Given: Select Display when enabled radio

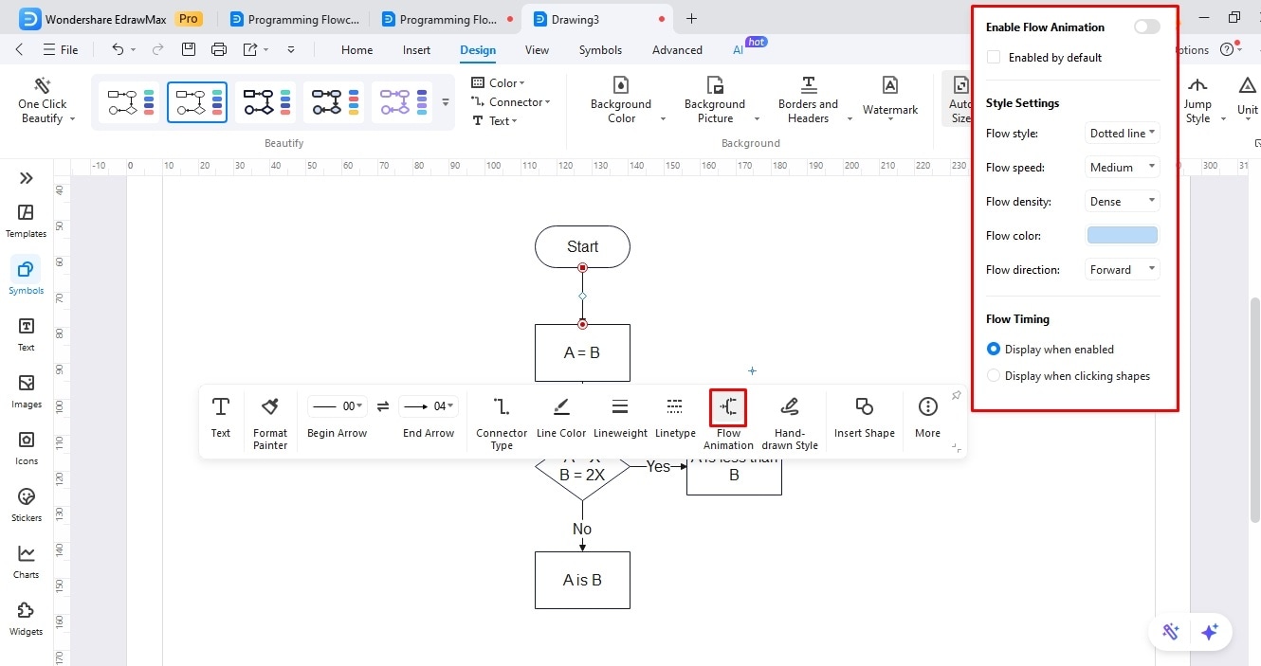Looking at the screenshot, I should tap(994, 349).
